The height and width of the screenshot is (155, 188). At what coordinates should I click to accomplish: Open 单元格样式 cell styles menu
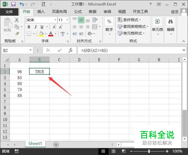[x=131, y=33]
